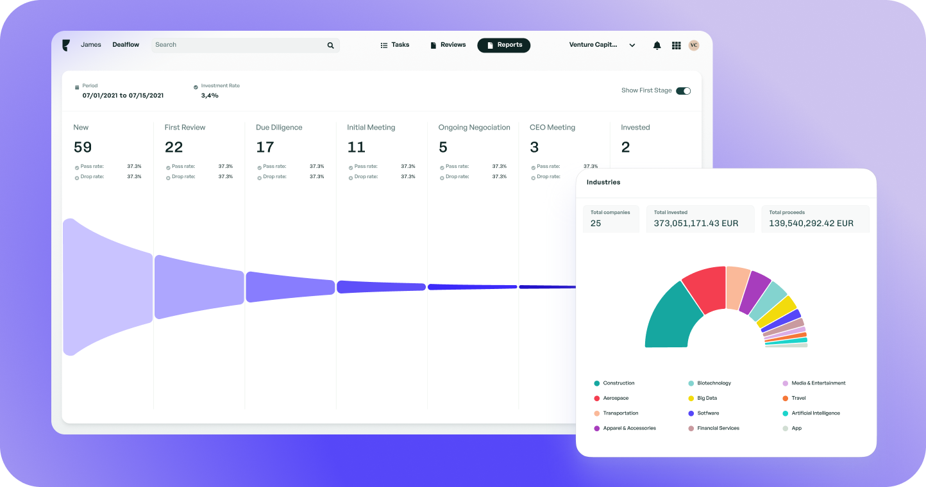926x487 pixels.
Task: Click the Tasks list icon
Action: [x=384, y=45]
